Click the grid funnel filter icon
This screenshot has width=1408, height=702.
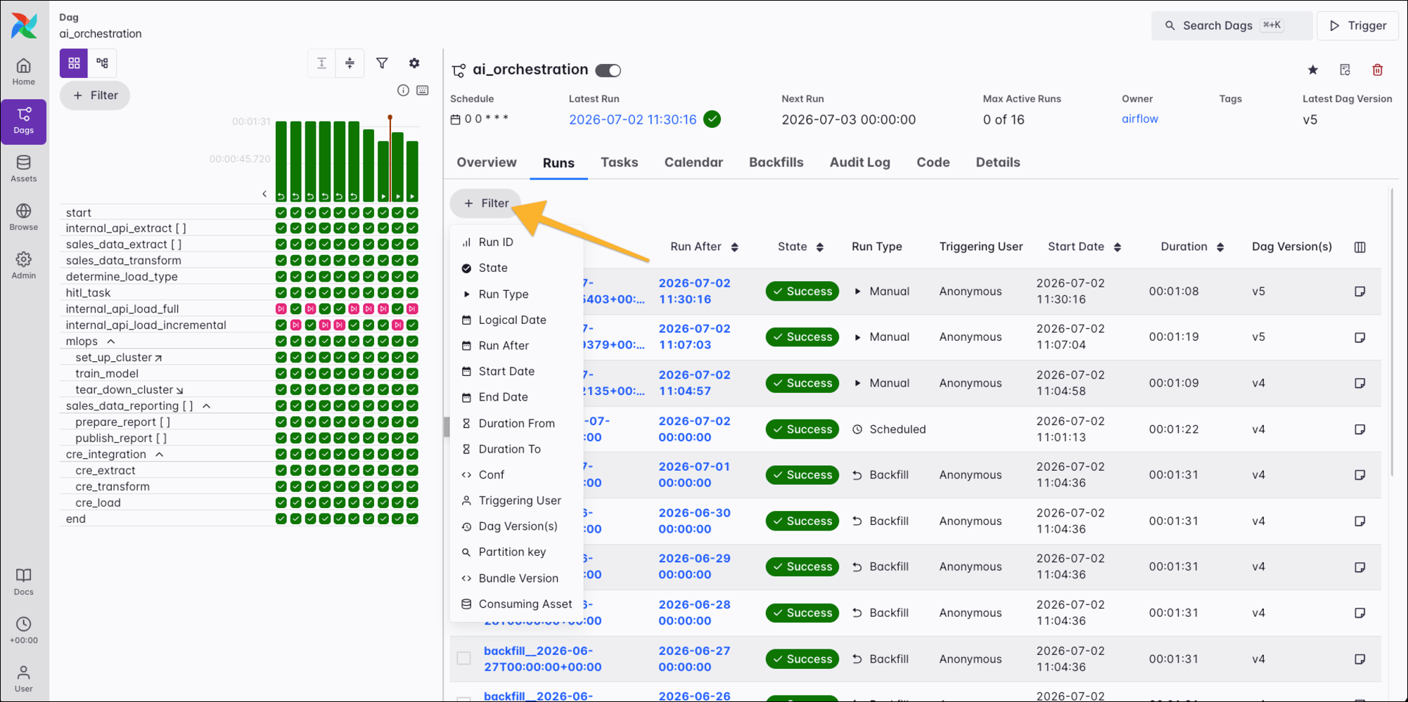tap(382, 63)
